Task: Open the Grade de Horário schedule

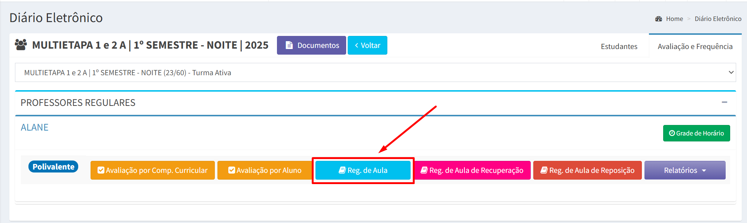Action: pyautogui.click(x=696, y=133)
